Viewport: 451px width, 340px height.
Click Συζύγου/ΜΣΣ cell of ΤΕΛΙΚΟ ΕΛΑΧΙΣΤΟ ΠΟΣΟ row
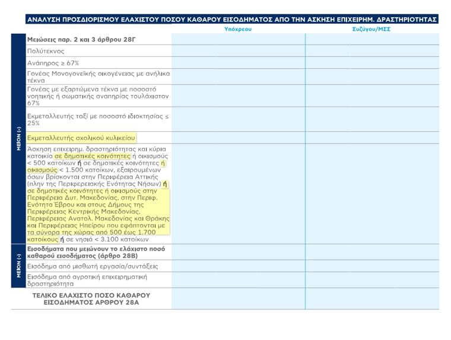(x=373, y=299)
